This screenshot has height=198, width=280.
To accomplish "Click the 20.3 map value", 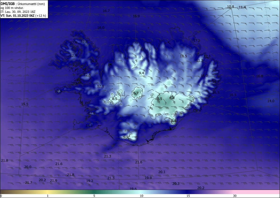I will pos(176,183).
